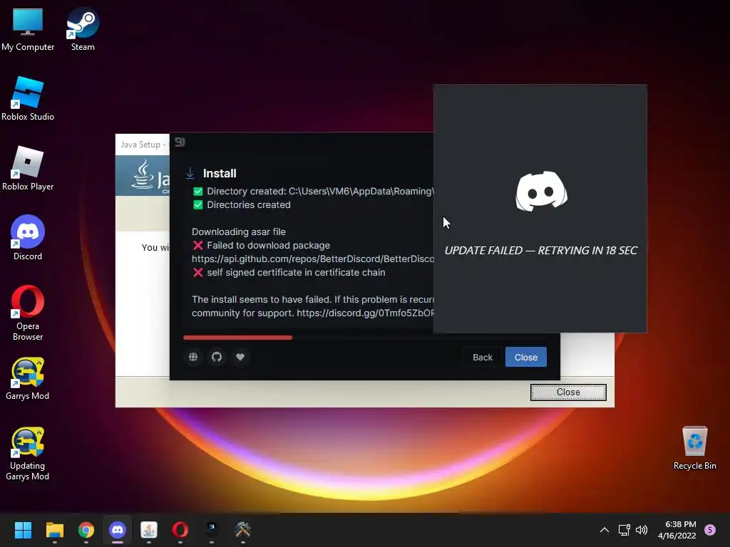Open Discord desktop shortcut
The height and width of the screenshot is (547, 730).
[x=28, y=238]
